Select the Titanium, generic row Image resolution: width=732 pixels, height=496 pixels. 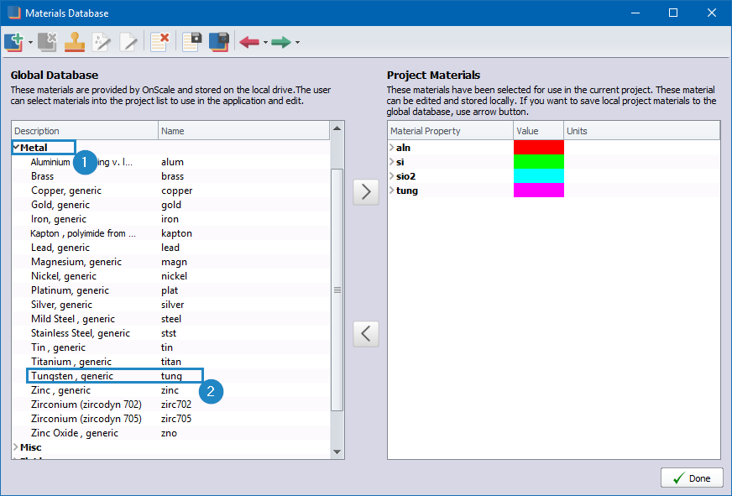pyautogui.click(x=171, y=362)
